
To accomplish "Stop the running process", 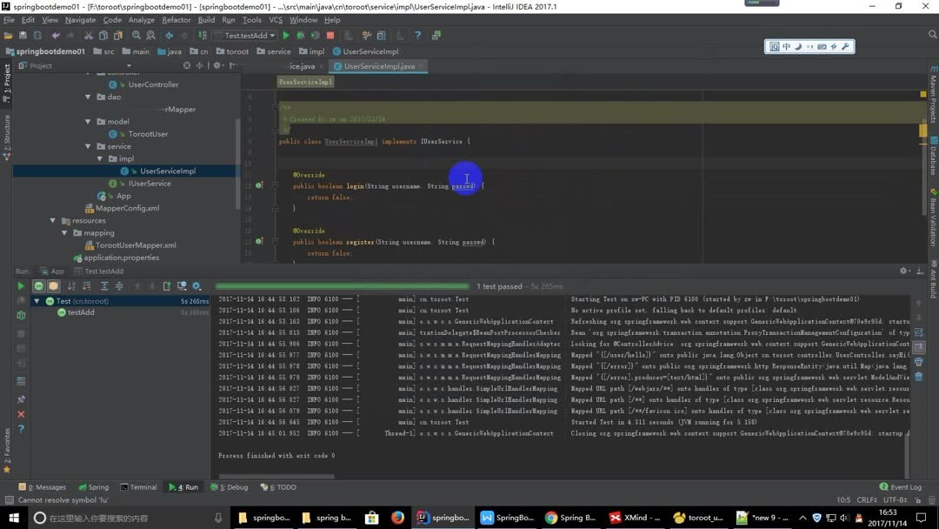I will point(330,36).
